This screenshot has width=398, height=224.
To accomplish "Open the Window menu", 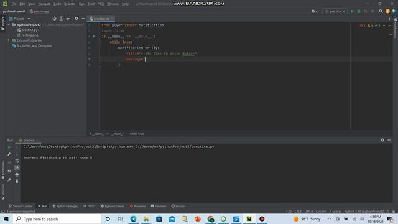I will 113,4.
